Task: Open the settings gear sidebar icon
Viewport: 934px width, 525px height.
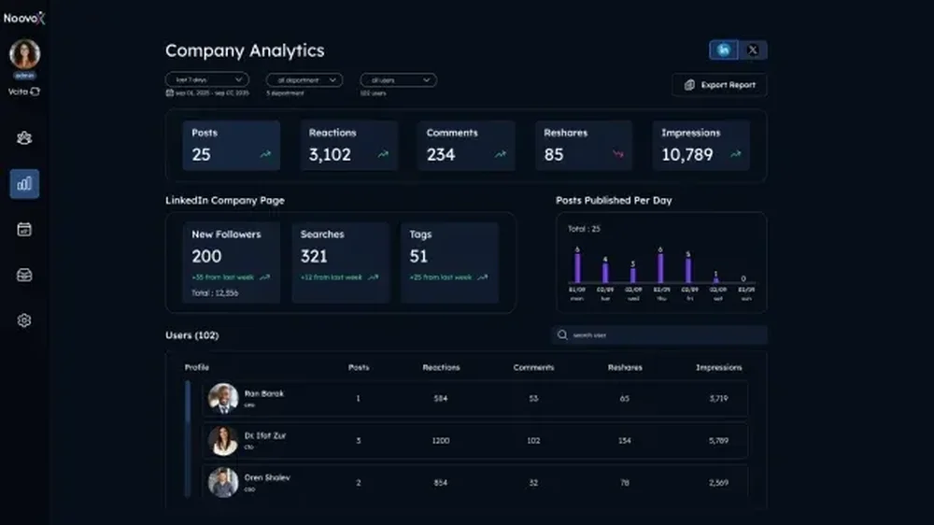Action: [x=24, y=320]
